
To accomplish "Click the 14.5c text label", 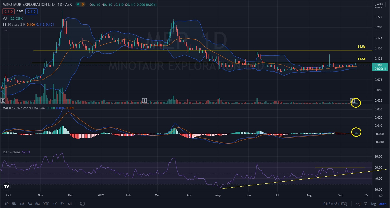I will pos(362,47).
